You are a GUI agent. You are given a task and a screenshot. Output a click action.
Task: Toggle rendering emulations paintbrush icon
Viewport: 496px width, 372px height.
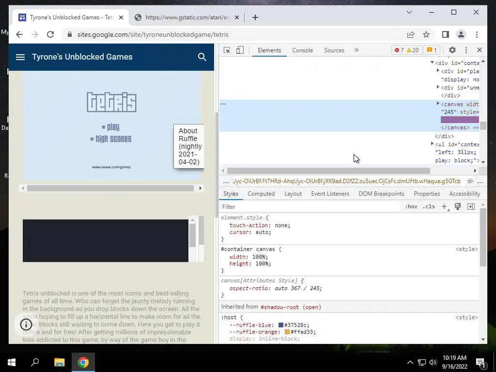(457, 206)
